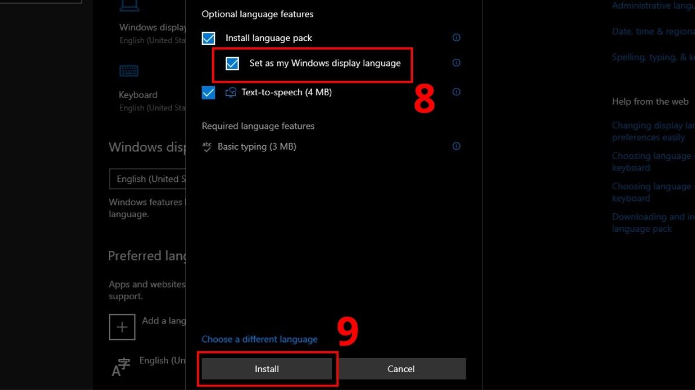Viewport: 695px width, 390px height.
Task: Open Choose a different language link
Action: point(259,339)
